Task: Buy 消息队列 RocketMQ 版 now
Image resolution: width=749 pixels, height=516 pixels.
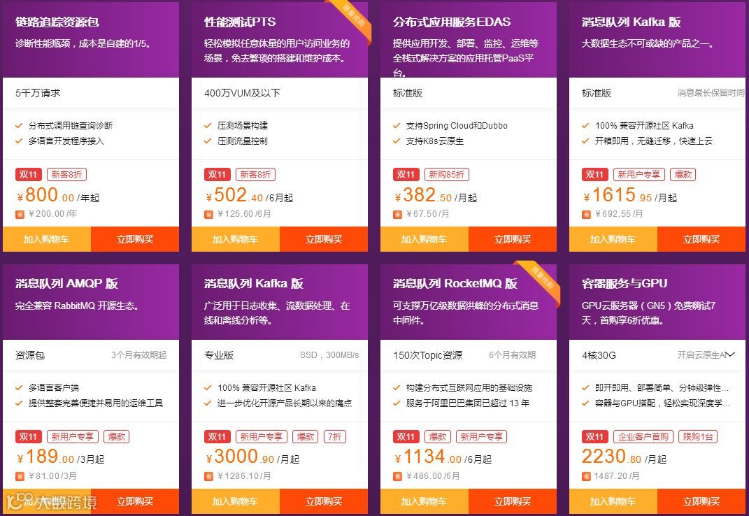Action: pyautogui.click(x=513, y=501)
